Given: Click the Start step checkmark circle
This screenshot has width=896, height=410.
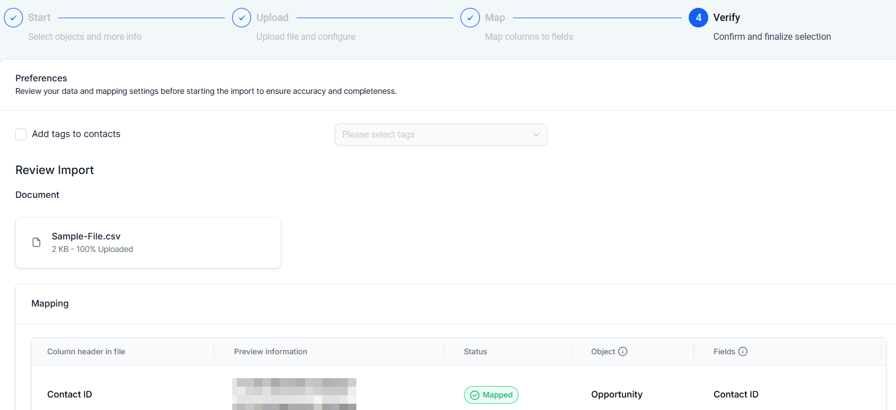Looking at the screenshot, I should [14, 18].
